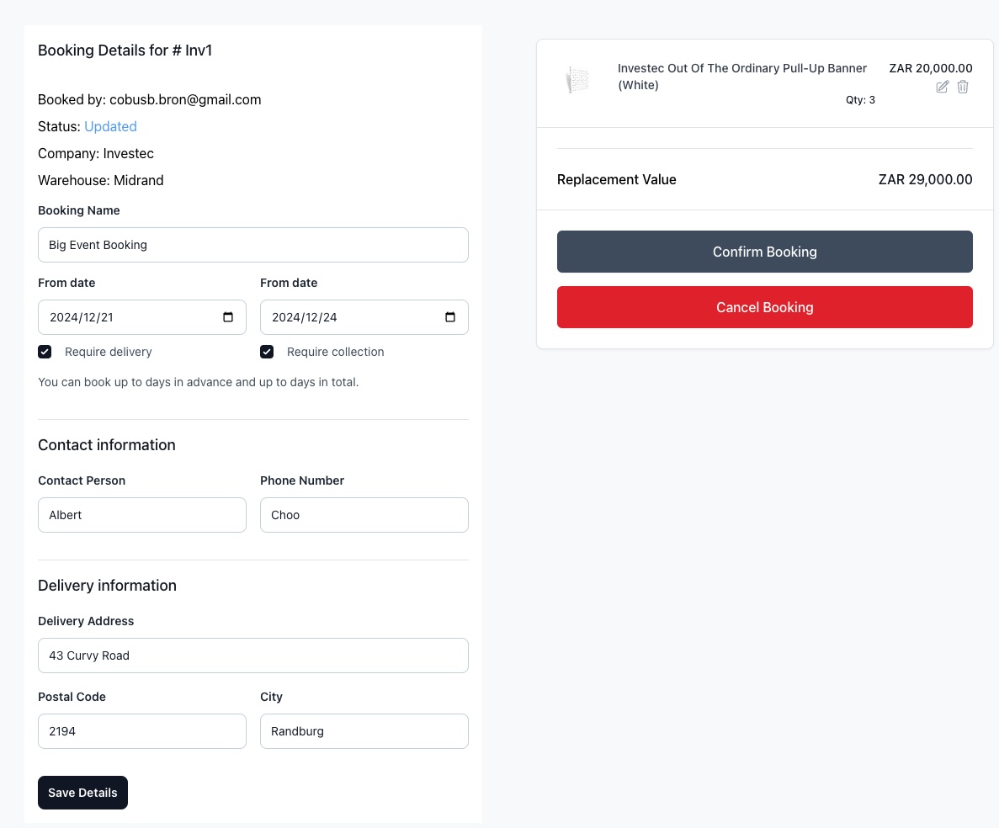Viewport: 999px width, 828px height.
Task: Focus the Postal Code input
Action: [141, 731]
